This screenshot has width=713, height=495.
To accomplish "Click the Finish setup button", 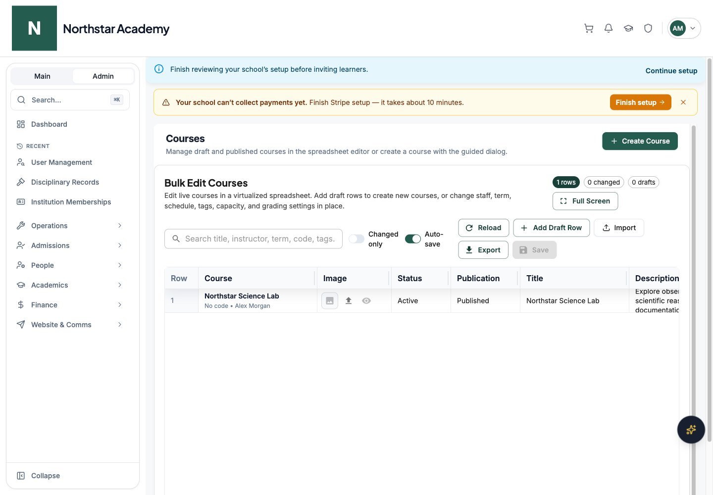I will coord(640,102).
